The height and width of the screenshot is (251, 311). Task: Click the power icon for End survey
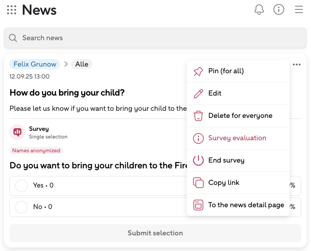coord(198,160)
